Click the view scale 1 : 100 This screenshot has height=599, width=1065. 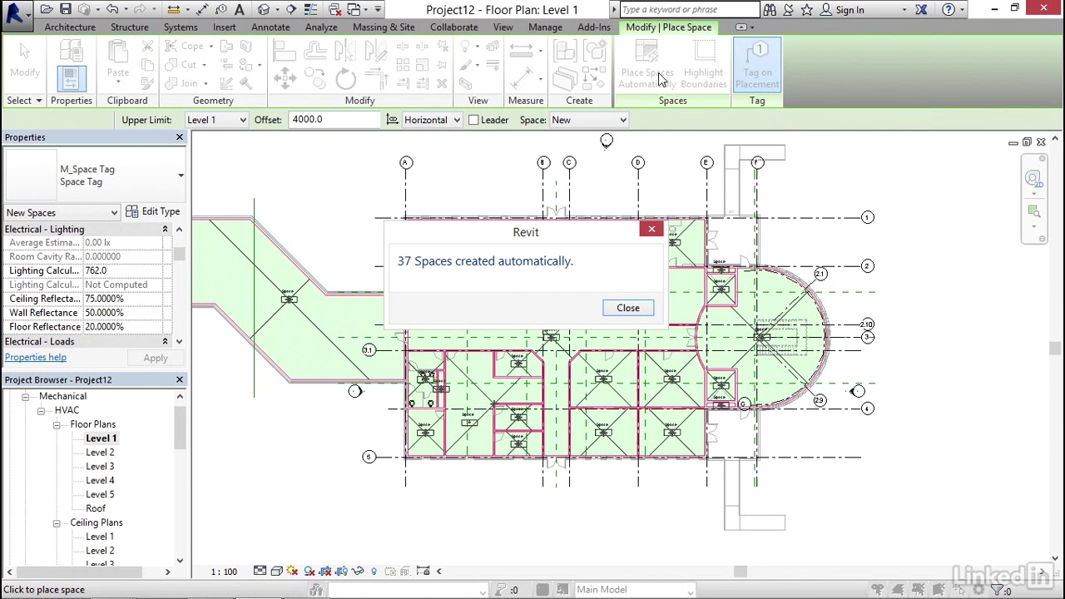point(224,572)
